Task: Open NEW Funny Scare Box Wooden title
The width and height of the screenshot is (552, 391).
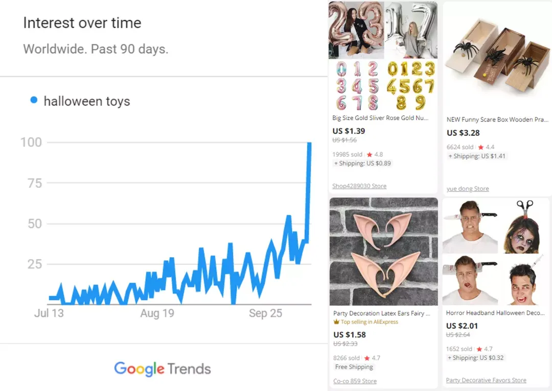Action: pyautogui.click(x=497, y=119)
